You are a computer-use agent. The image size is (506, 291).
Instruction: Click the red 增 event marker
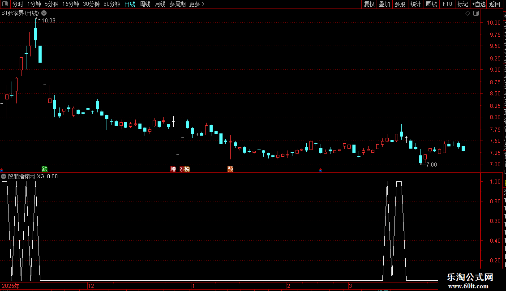click(x=173, y=169)
